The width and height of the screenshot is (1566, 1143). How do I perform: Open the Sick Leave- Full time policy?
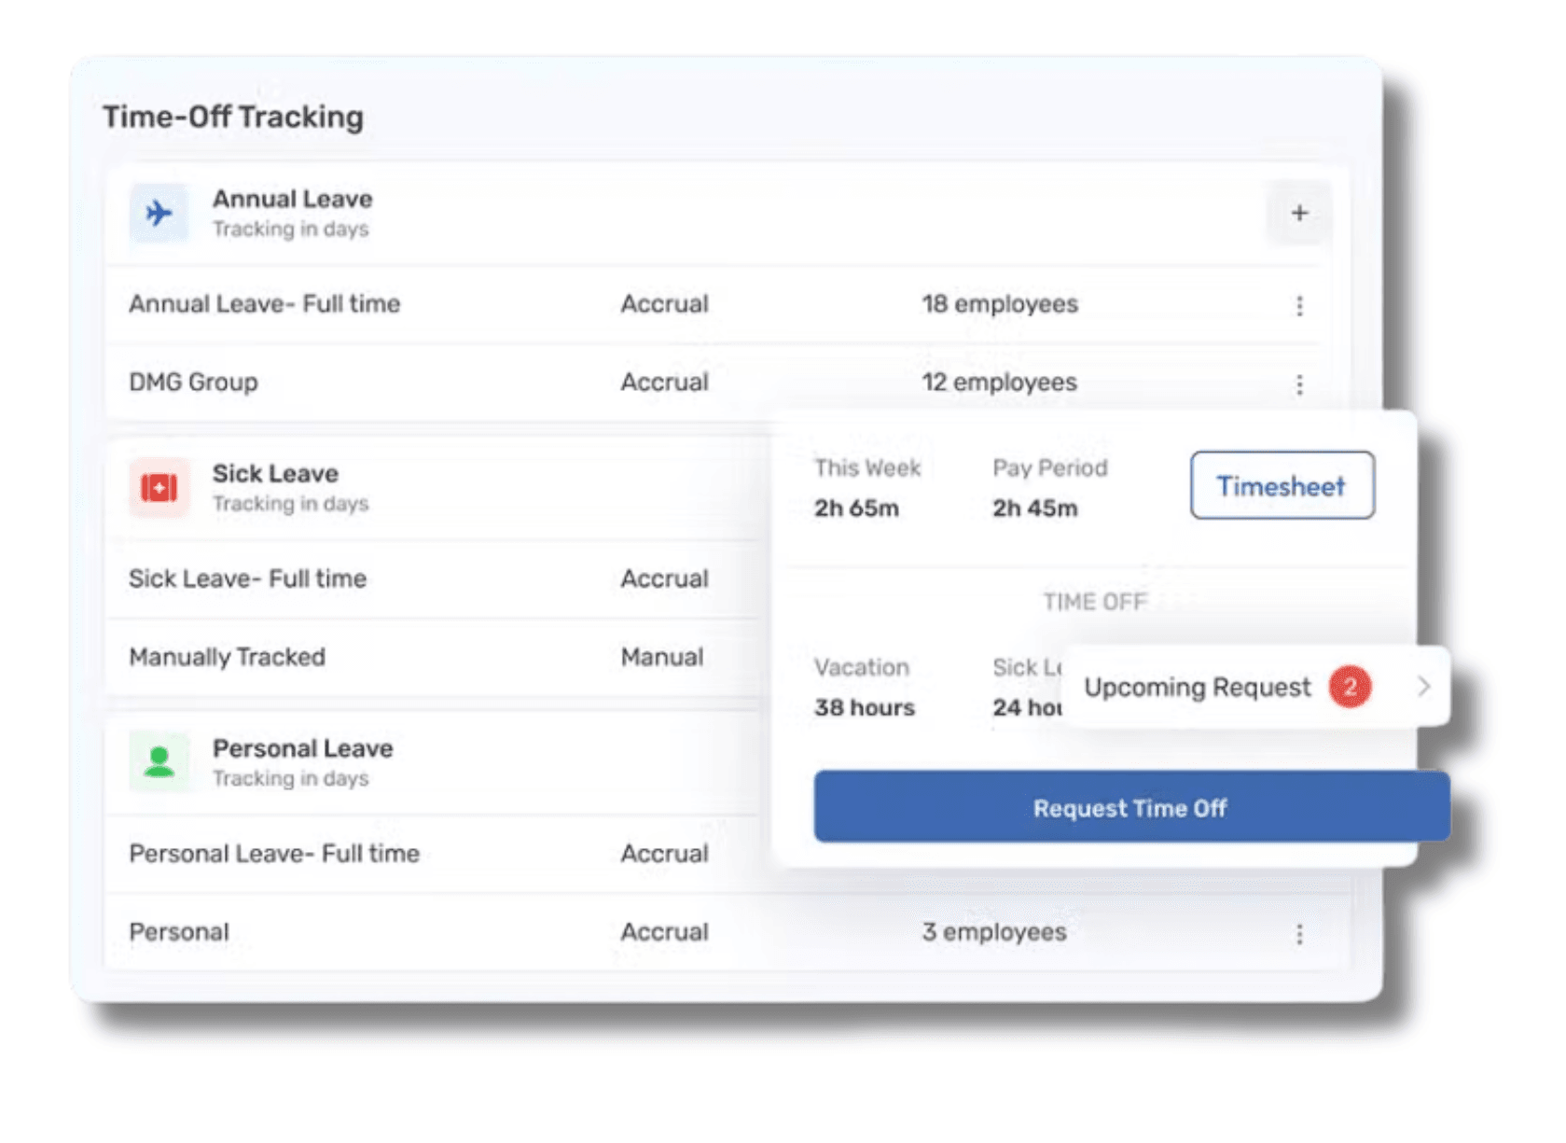(x=247, y=579)
